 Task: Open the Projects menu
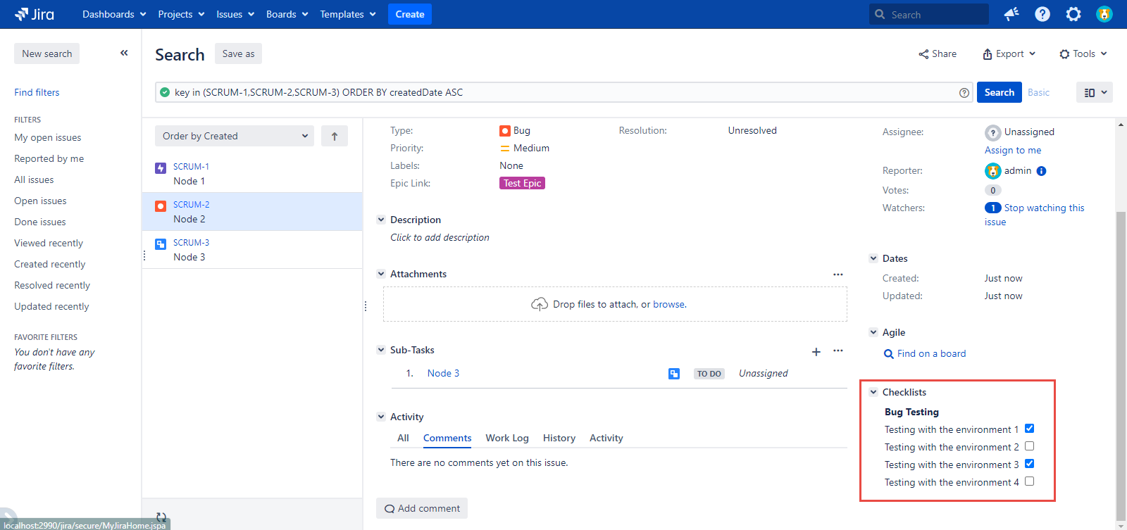coord(181,14)
